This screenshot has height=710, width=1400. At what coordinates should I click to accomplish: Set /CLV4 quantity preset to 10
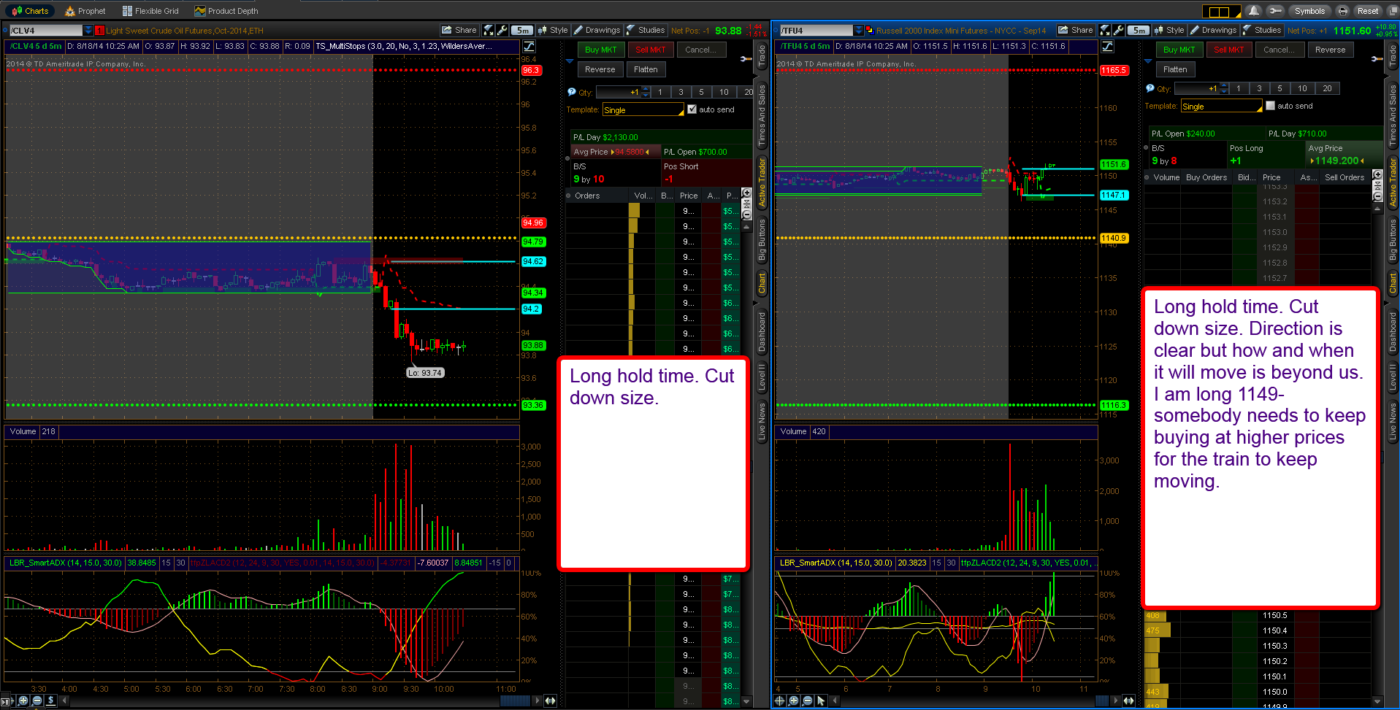point(724,92)
